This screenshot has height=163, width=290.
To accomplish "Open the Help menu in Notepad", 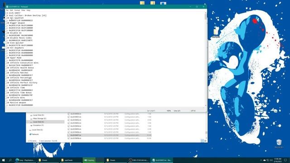I will [x=28, y=10].
